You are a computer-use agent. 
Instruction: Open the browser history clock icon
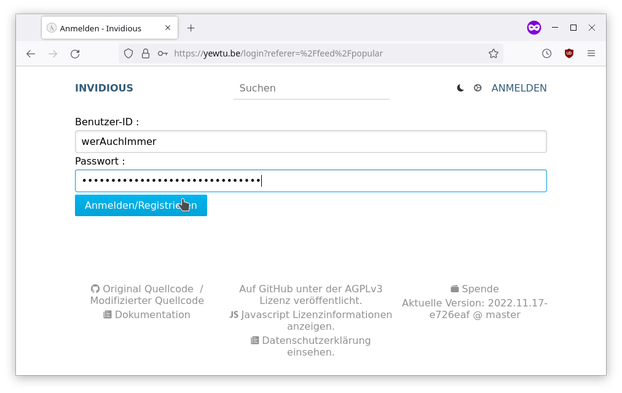(546, 53)
